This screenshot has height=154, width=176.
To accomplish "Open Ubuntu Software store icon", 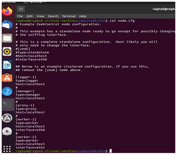I will 7,78.
